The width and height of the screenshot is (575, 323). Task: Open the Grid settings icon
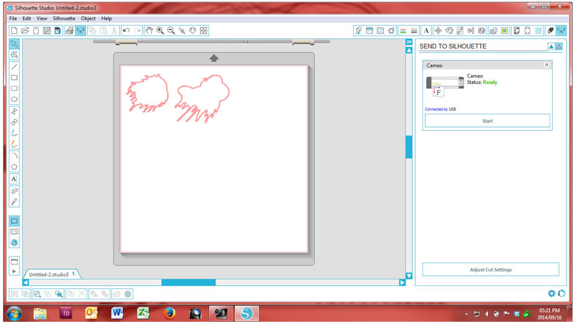(x=538, y=31)
